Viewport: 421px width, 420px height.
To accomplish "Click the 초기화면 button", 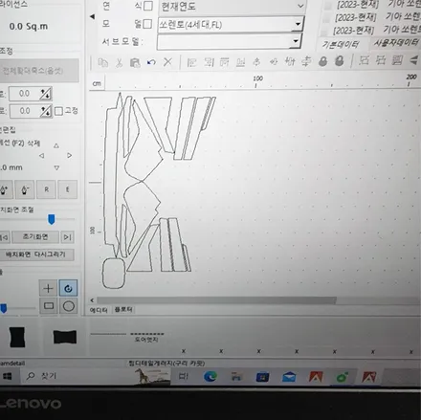I will pos(35,237).
